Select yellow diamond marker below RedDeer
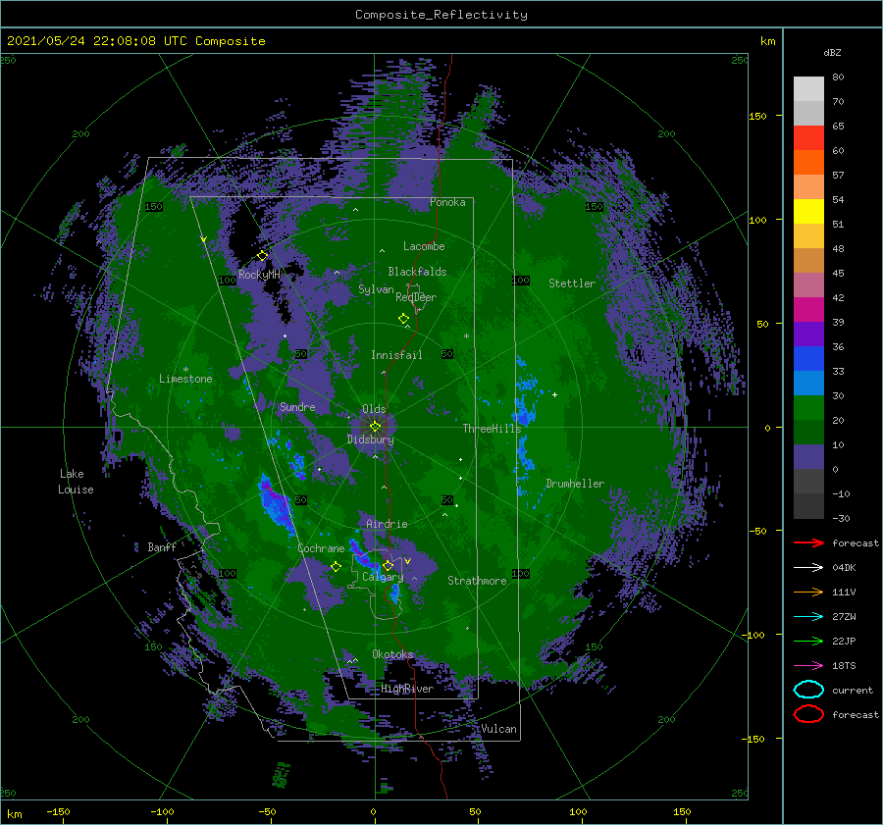Image resolution: width=883 pixels, height=825 pixels. pyautogui.click(x=403, y=319)
